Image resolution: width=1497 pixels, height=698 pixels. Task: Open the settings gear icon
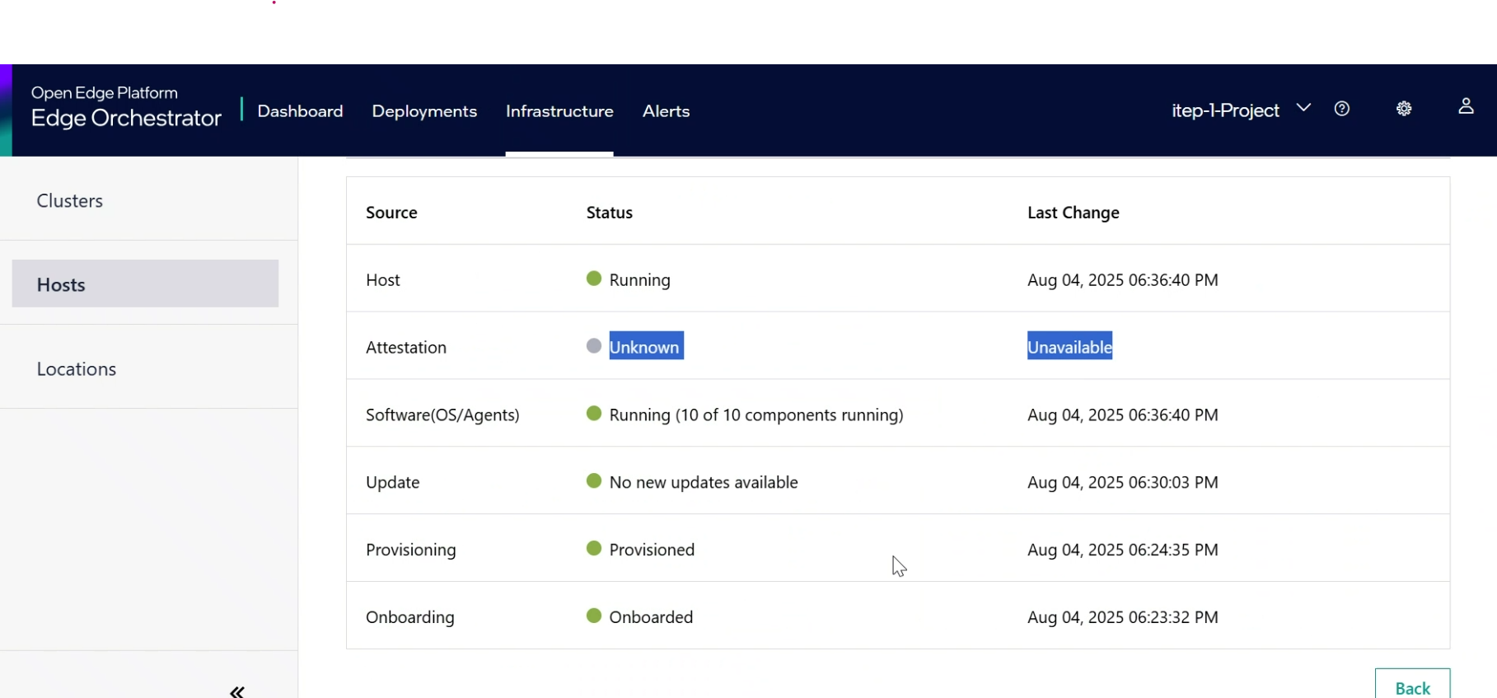pyautogui.click(x=1404, y=109)
